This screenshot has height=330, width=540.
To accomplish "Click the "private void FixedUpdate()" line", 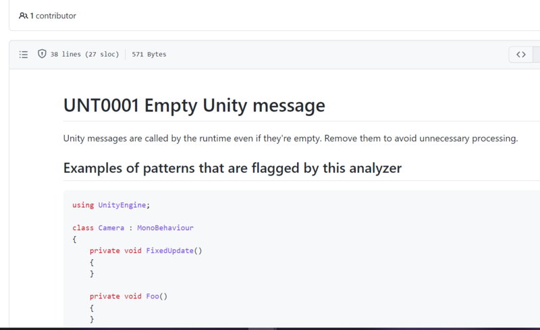I will pyautogui.click(x=146, y=251).
